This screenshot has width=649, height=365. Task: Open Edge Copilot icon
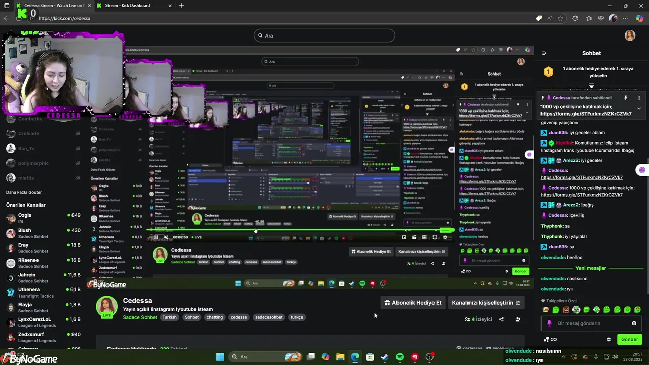(639, 18)
